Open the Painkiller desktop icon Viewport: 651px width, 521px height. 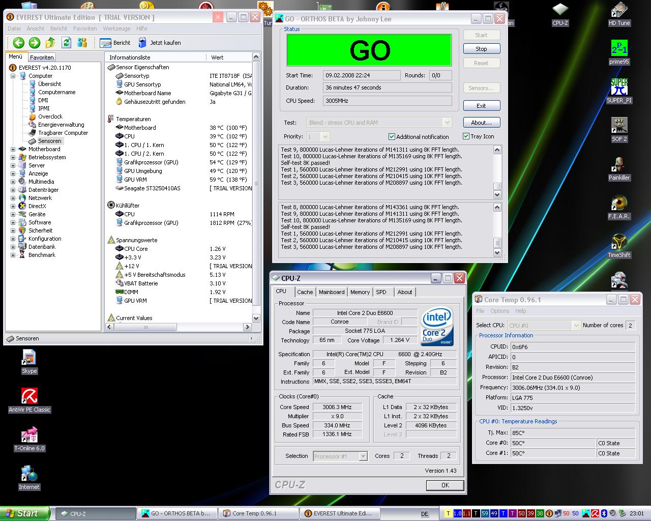coord(619,168)
